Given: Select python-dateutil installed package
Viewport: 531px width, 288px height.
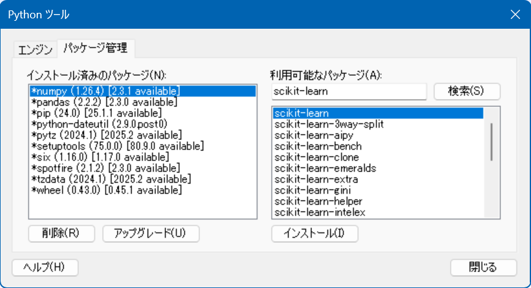Looking at the screenshot, I should 143,124.
